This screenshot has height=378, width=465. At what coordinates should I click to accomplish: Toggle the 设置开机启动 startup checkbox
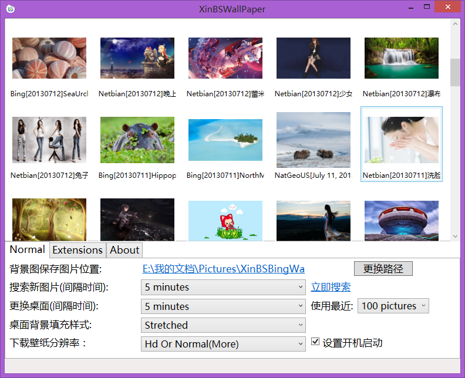tap(315, 342)
